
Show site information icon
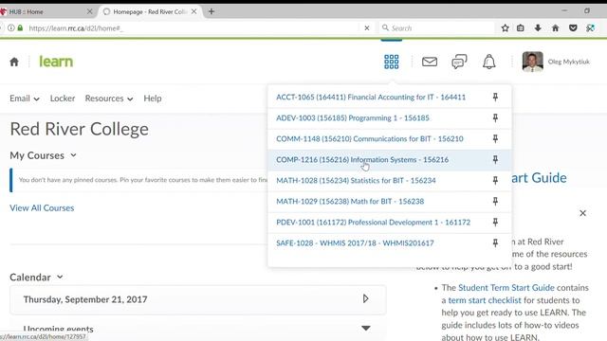(11, 27)
